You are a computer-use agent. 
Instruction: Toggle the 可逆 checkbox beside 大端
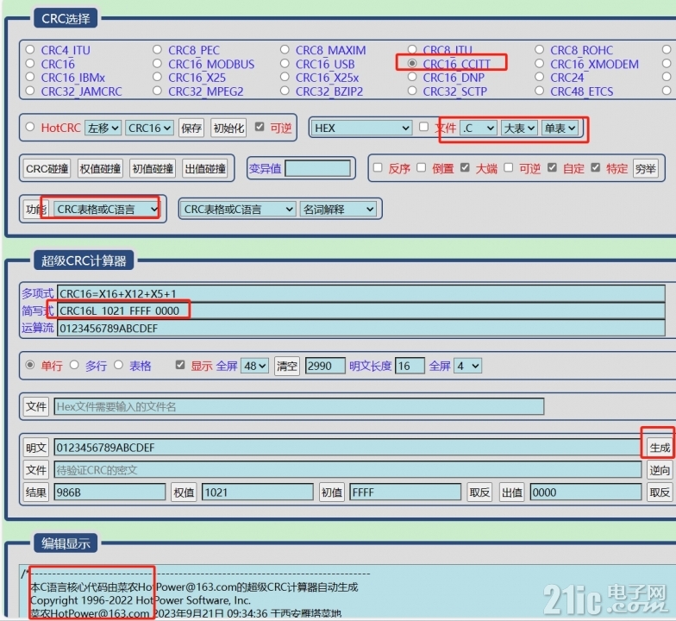(509, 167)
